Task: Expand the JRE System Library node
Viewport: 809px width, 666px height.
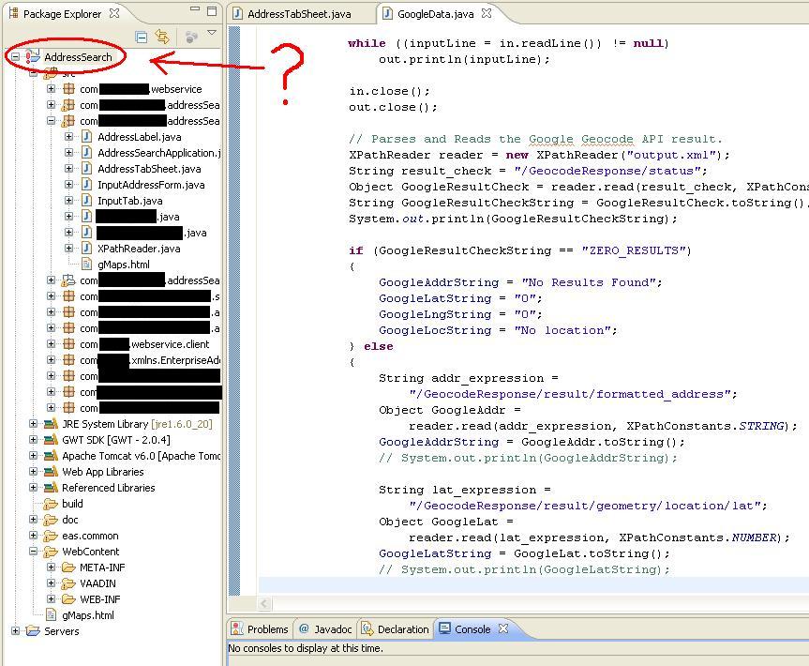Action: click(x=34, y=424)
